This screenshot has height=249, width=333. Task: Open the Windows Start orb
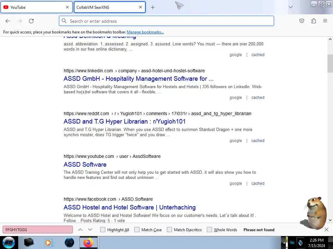[x=8, y=243]
